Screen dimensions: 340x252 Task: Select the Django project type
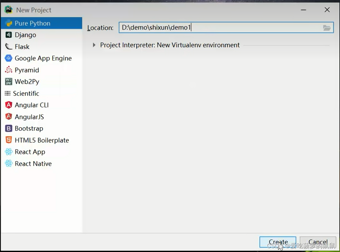click(41, 35)
